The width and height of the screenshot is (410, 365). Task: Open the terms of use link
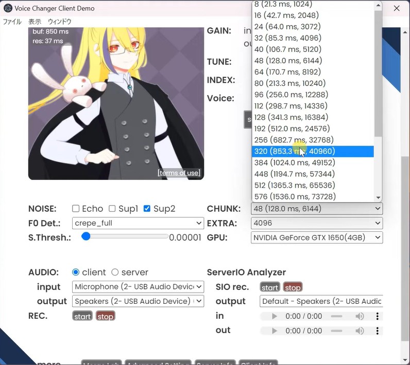coord(179,173)
